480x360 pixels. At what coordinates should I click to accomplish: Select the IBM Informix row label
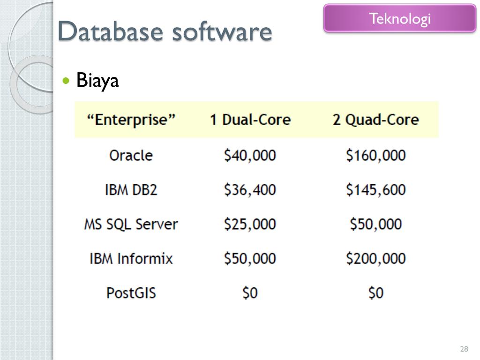click(x=131, y=258)
